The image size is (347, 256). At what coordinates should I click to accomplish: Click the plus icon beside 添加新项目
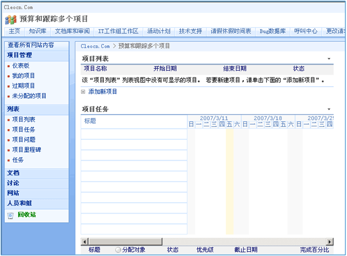point(83,92)
